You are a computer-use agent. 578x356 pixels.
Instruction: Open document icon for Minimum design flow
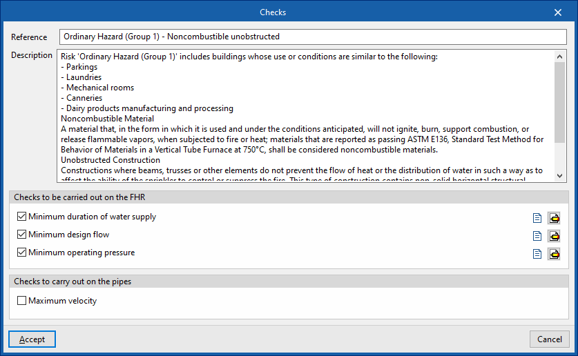(x=537, y=236)
